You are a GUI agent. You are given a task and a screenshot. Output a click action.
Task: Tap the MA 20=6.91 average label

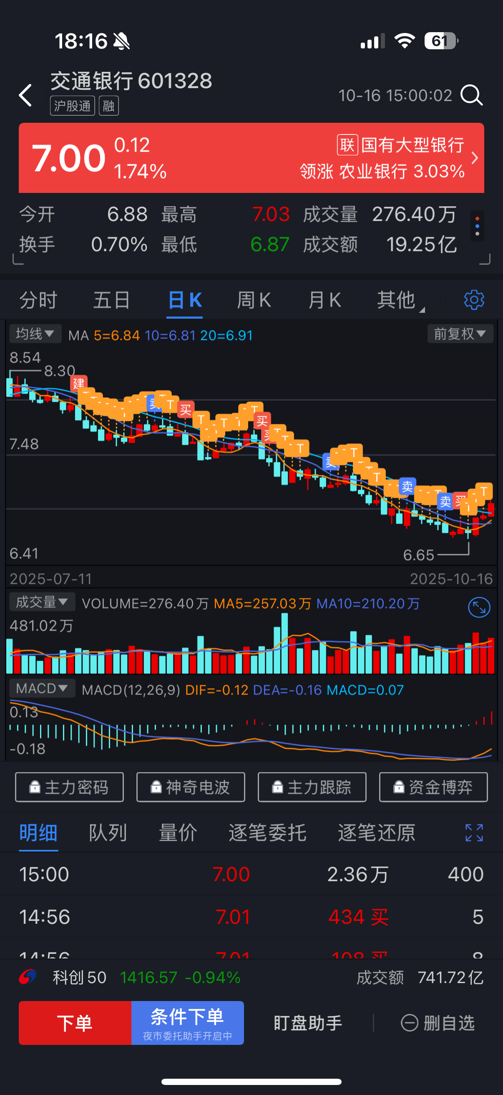point(226,335)
